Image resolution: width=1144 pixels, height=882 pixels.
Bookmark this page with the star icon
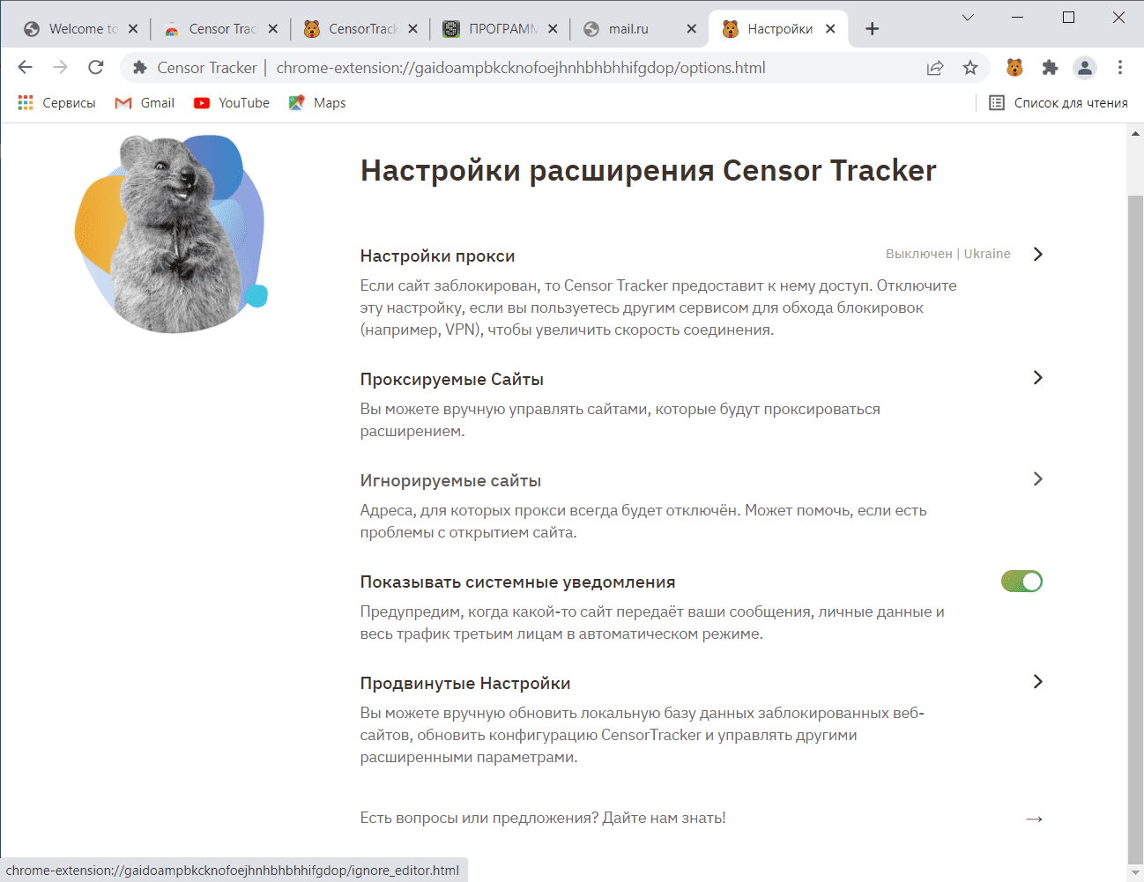point(970,68)
